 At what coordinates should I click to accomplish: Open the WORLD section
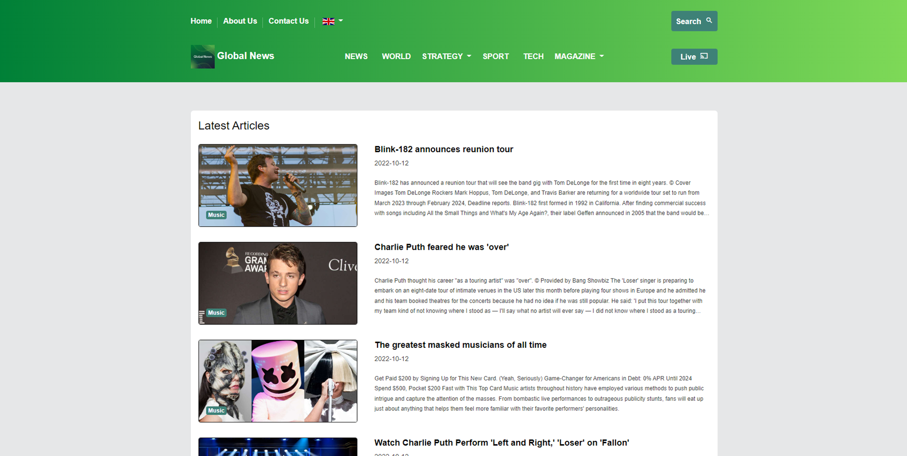coord(396,56)
